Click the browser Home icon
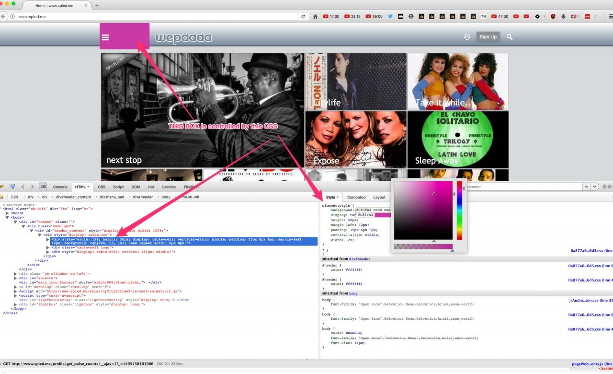The width and height of the screenshot is (613, 374). pos(315,16)
